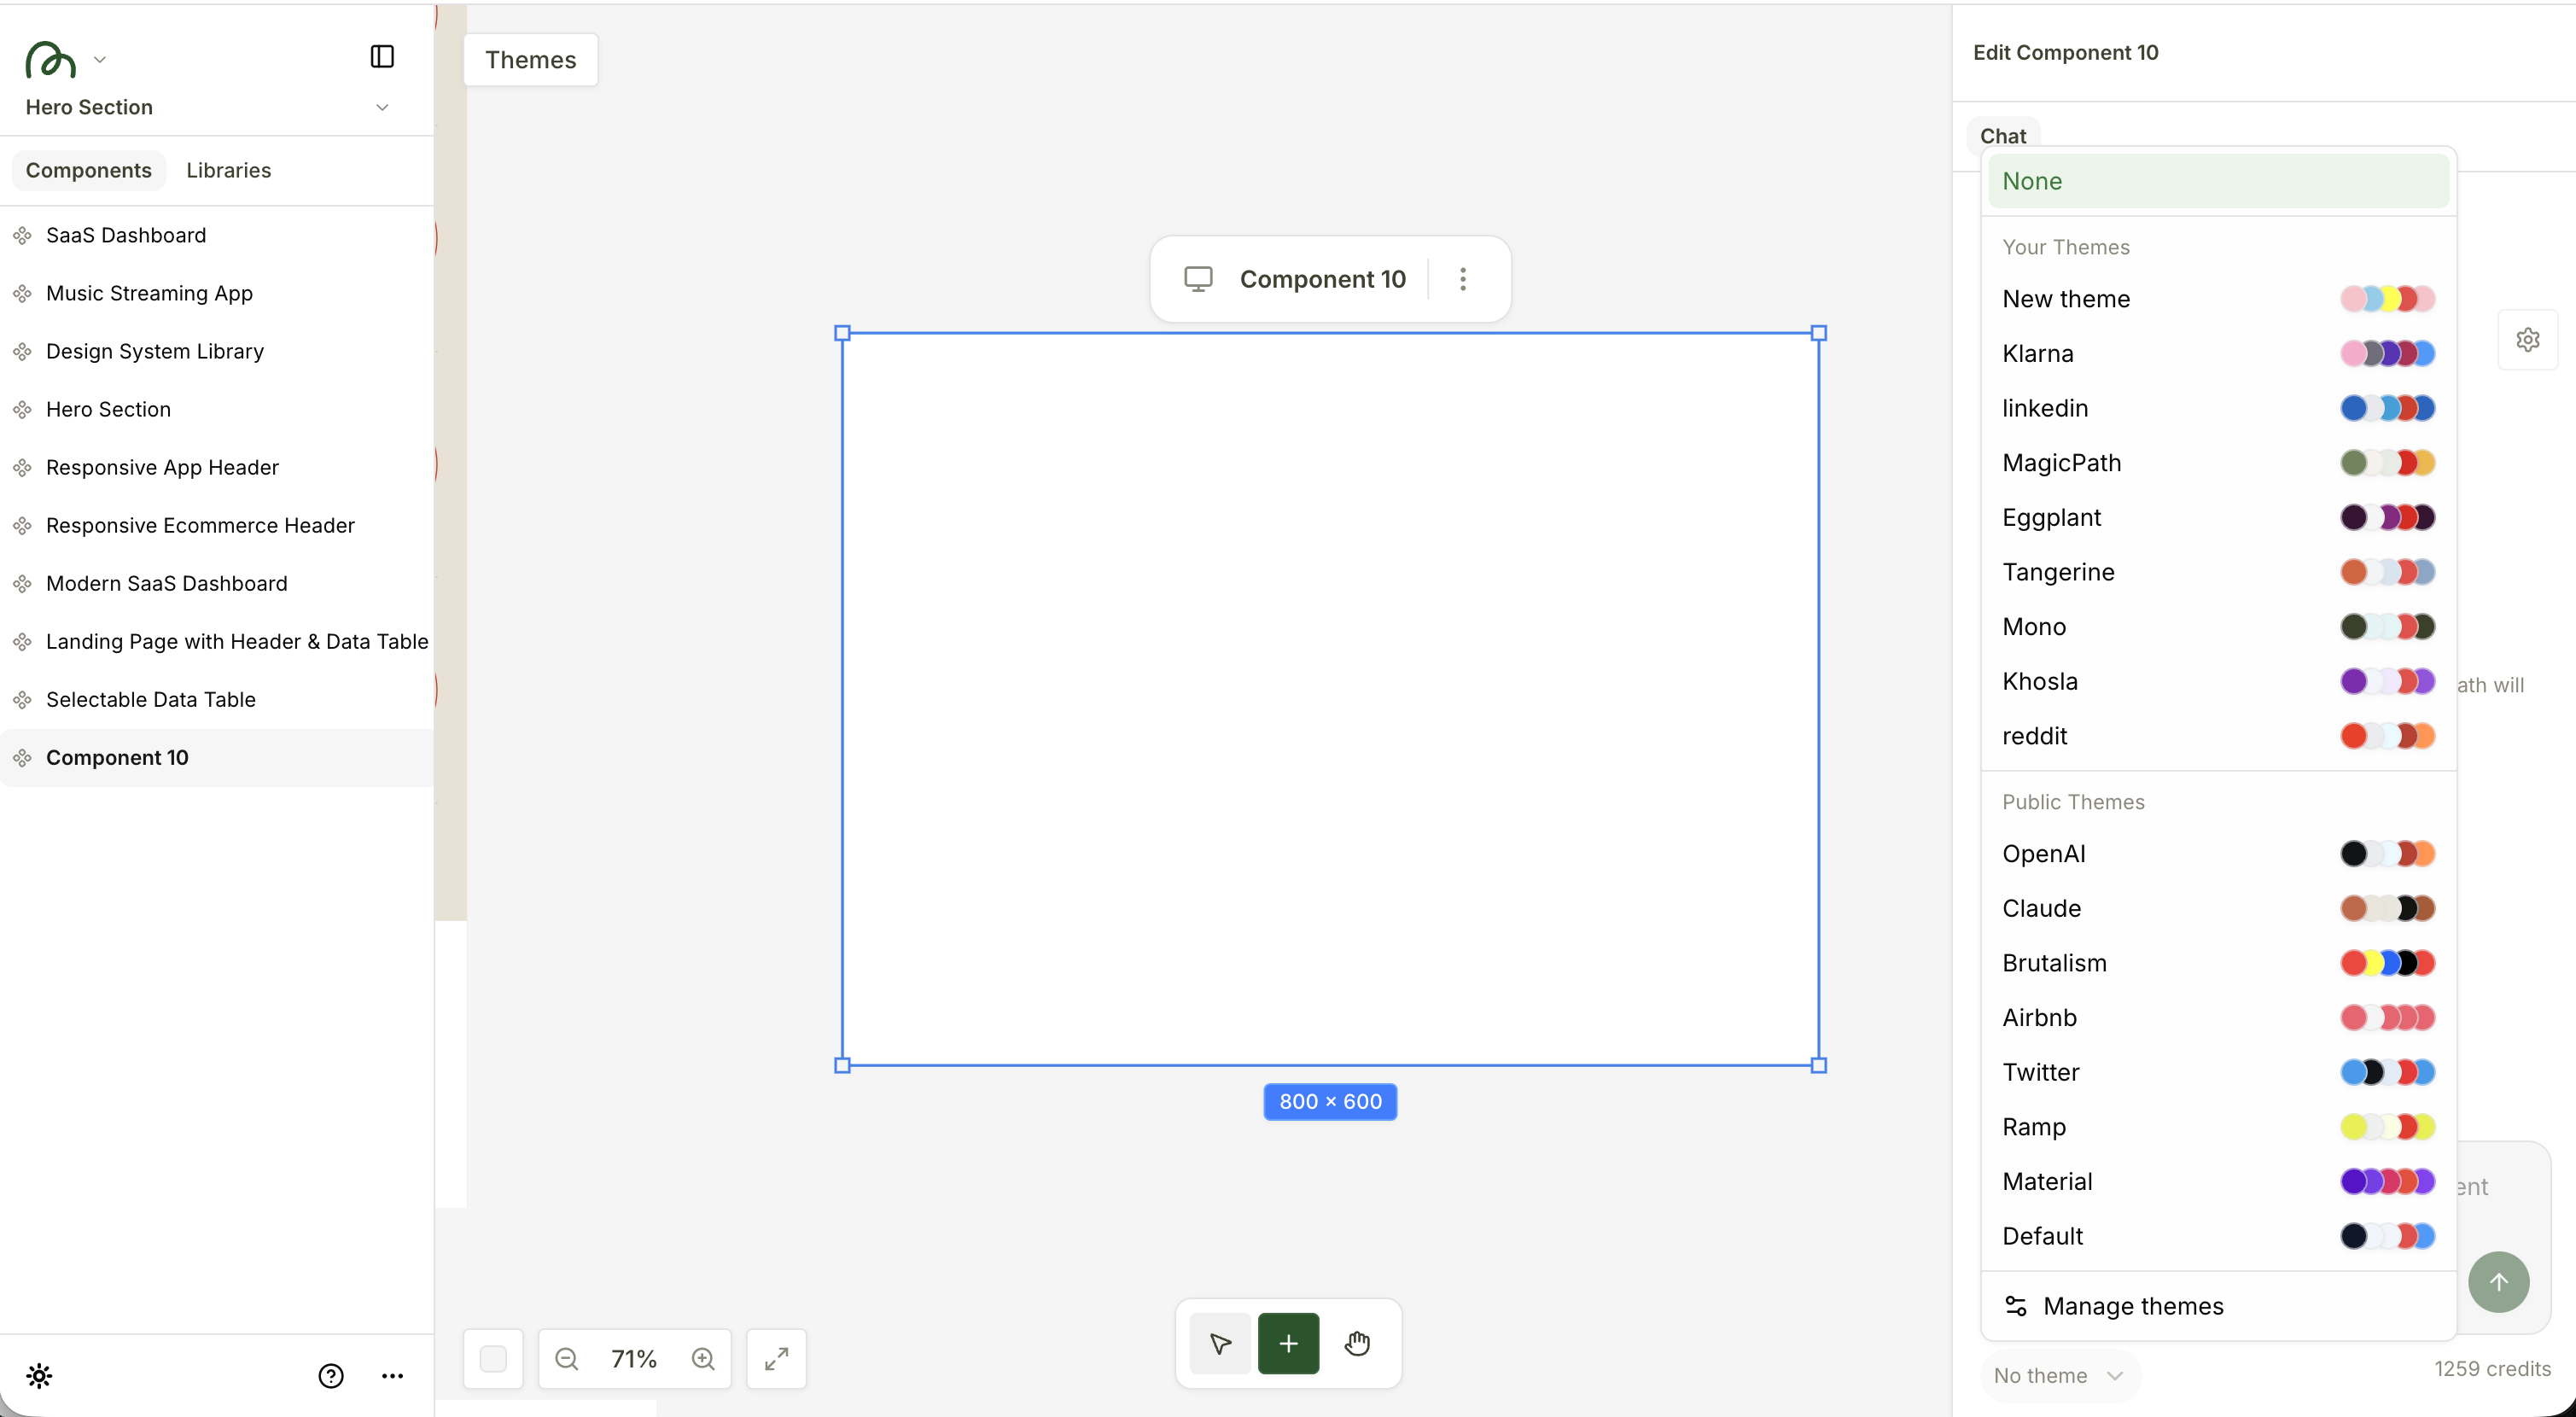Screen dimensions: 2576x1417
Task: Toggle the left sidebar panel icon
Action: 381,56
